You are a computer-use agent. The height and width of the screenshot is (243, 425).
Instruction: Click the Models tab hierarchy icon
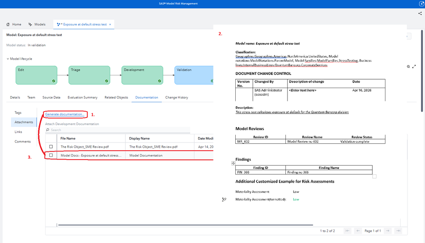30,24
